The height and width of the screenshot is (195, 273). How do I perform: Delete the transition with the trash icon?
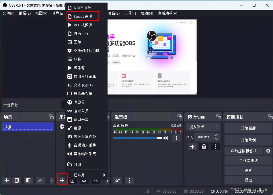(204, 147)
